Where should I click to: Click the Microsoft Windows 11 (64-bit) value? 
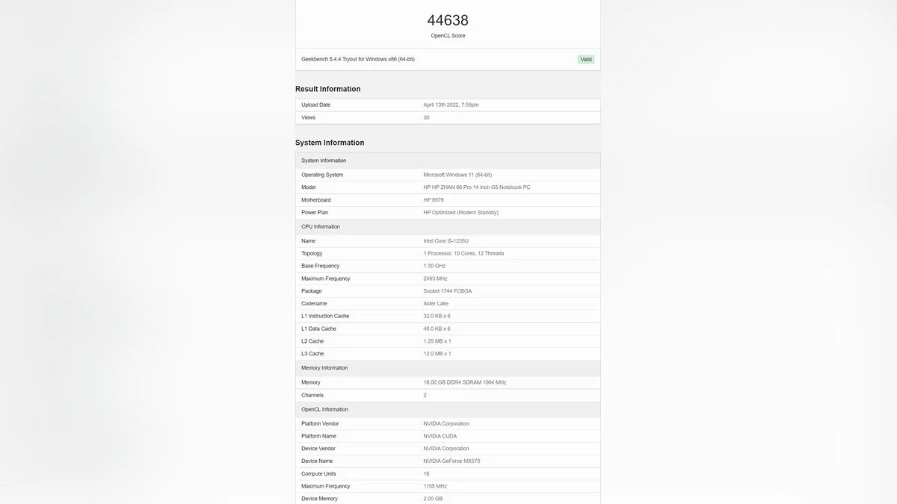(x=457, y=175)
